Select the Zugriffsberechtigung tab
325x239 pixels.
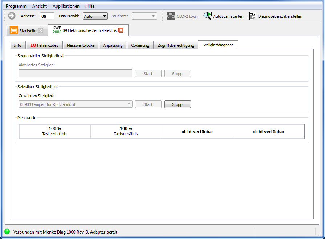tap(176, 45)
